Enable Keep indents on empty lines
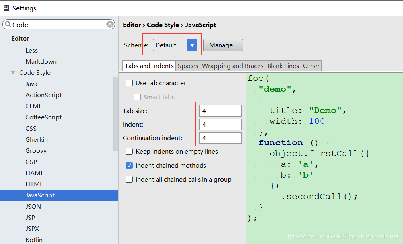Image resolution: width=403 pixels, height=244 pixels. 129,152
